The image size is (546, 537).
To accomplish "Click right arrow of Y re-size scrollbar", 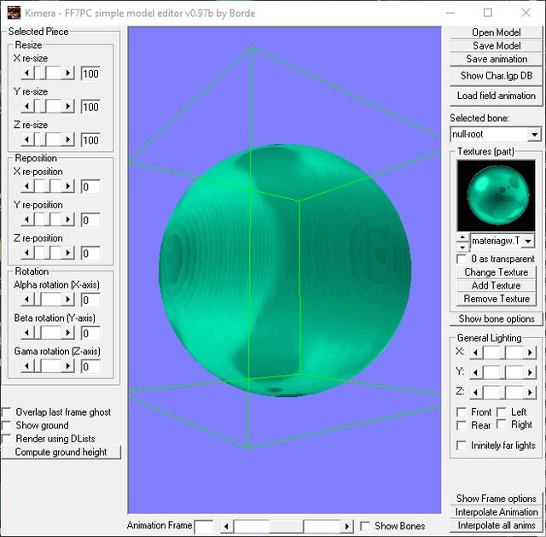I will [68, 106].
